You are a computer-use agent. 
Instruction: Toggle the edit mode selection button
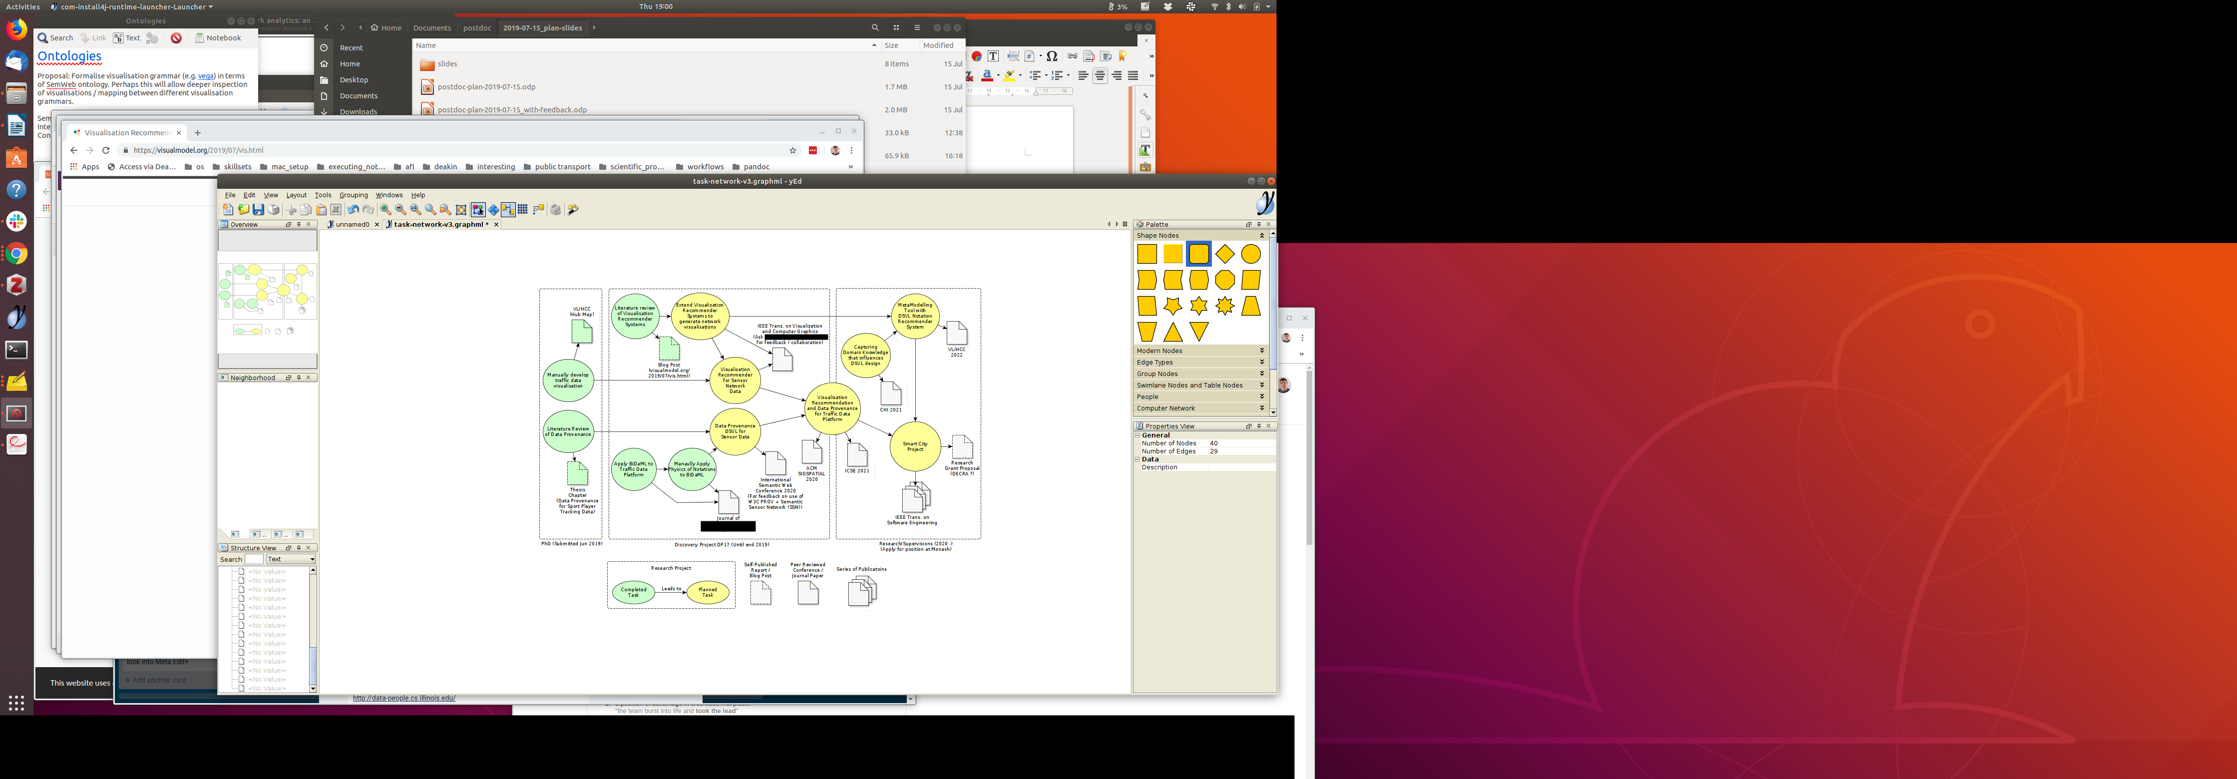pos(478,209)
